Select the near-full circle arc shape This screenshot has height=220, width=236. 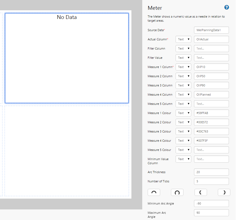point(177,192)
